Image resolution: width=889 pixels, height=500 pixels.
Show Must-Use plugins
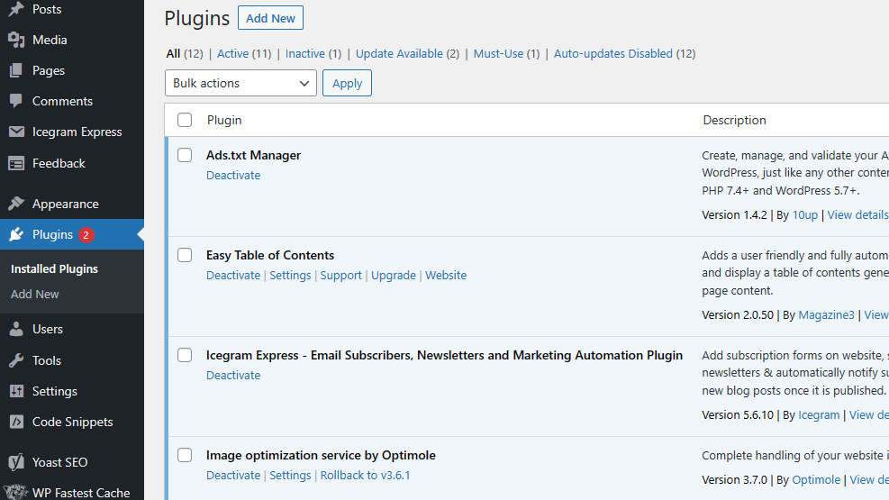498,53
